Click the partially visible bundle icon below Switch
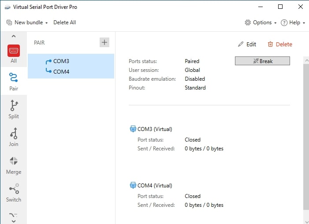This screenshot has height=224, width=309. click(13, 215)
